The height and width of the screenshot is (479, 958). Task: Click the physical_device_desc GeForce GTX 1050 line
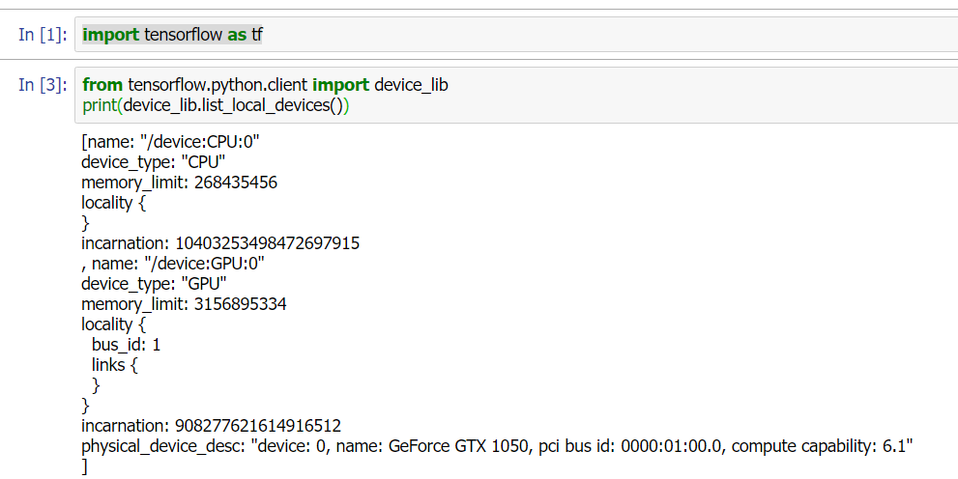(498, 446)
